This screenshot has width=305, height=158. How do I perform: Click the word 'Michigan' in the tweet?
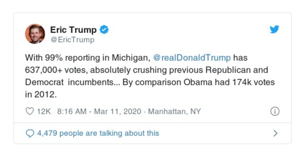(132, 58)
